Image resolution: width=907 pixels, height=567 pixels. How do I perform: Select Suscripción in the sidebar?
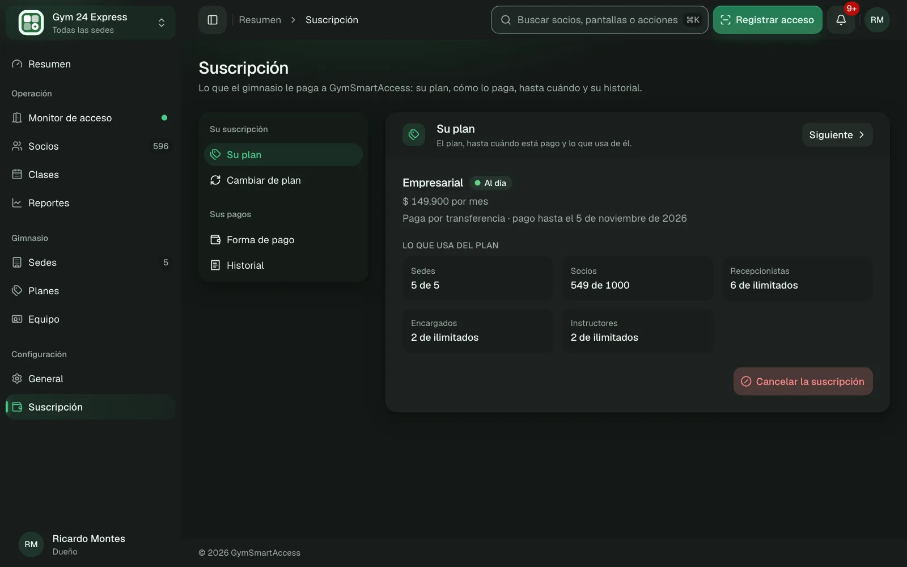pos(91,407)
